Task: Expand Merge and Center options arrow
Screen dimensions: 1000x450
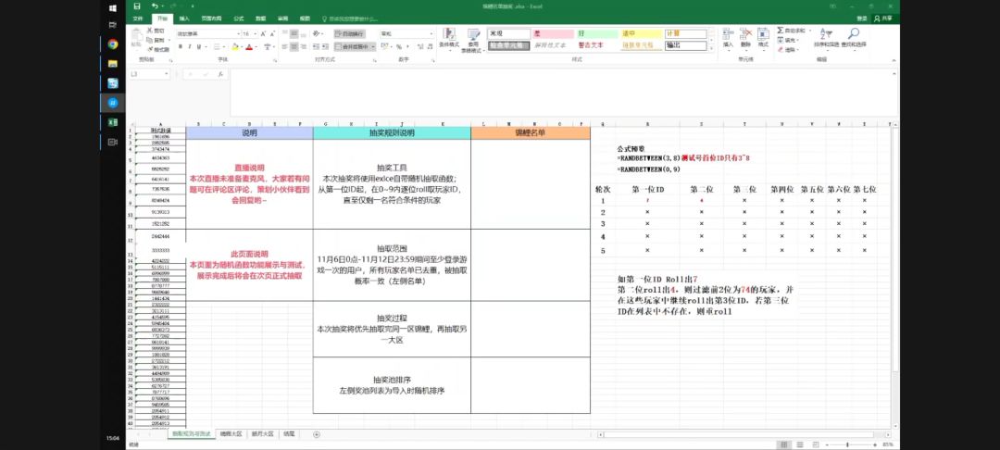Action: coord(374,46)
